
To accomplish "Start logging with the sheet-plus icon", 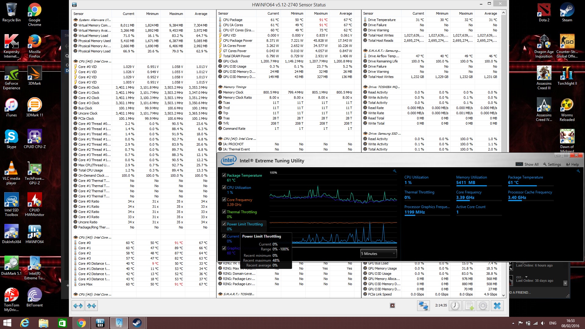I will point(469,306).
